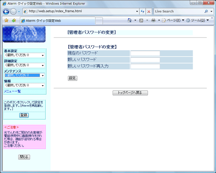This screenshot has height=173, width=216.
Task: Click the Aterm globe banner image
Action: (24, 34)
